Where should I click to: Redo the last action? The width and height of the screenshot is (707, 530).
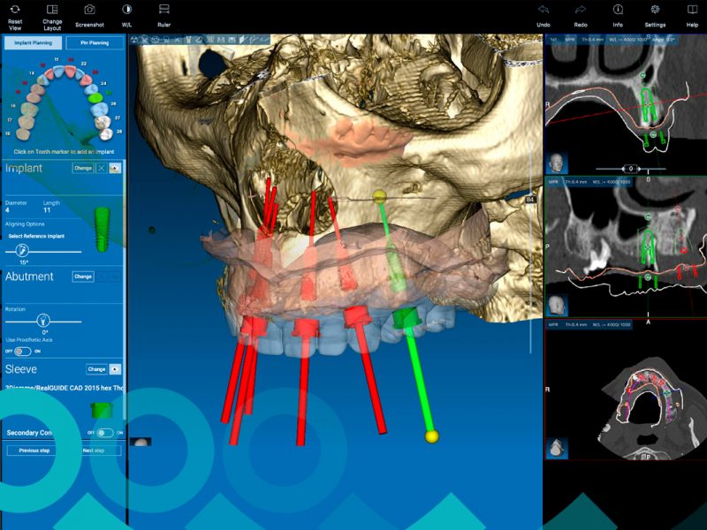click(x=581, y=10)
